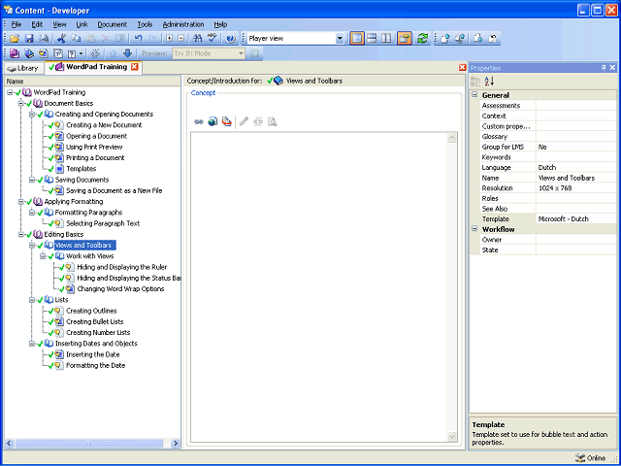Open the Player view dropdown
The width and height of the screenshot is (621, 466).
coord(340,39)
